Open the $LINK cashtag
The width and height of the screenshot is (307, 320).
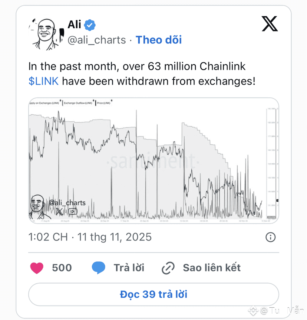[43, 81]
